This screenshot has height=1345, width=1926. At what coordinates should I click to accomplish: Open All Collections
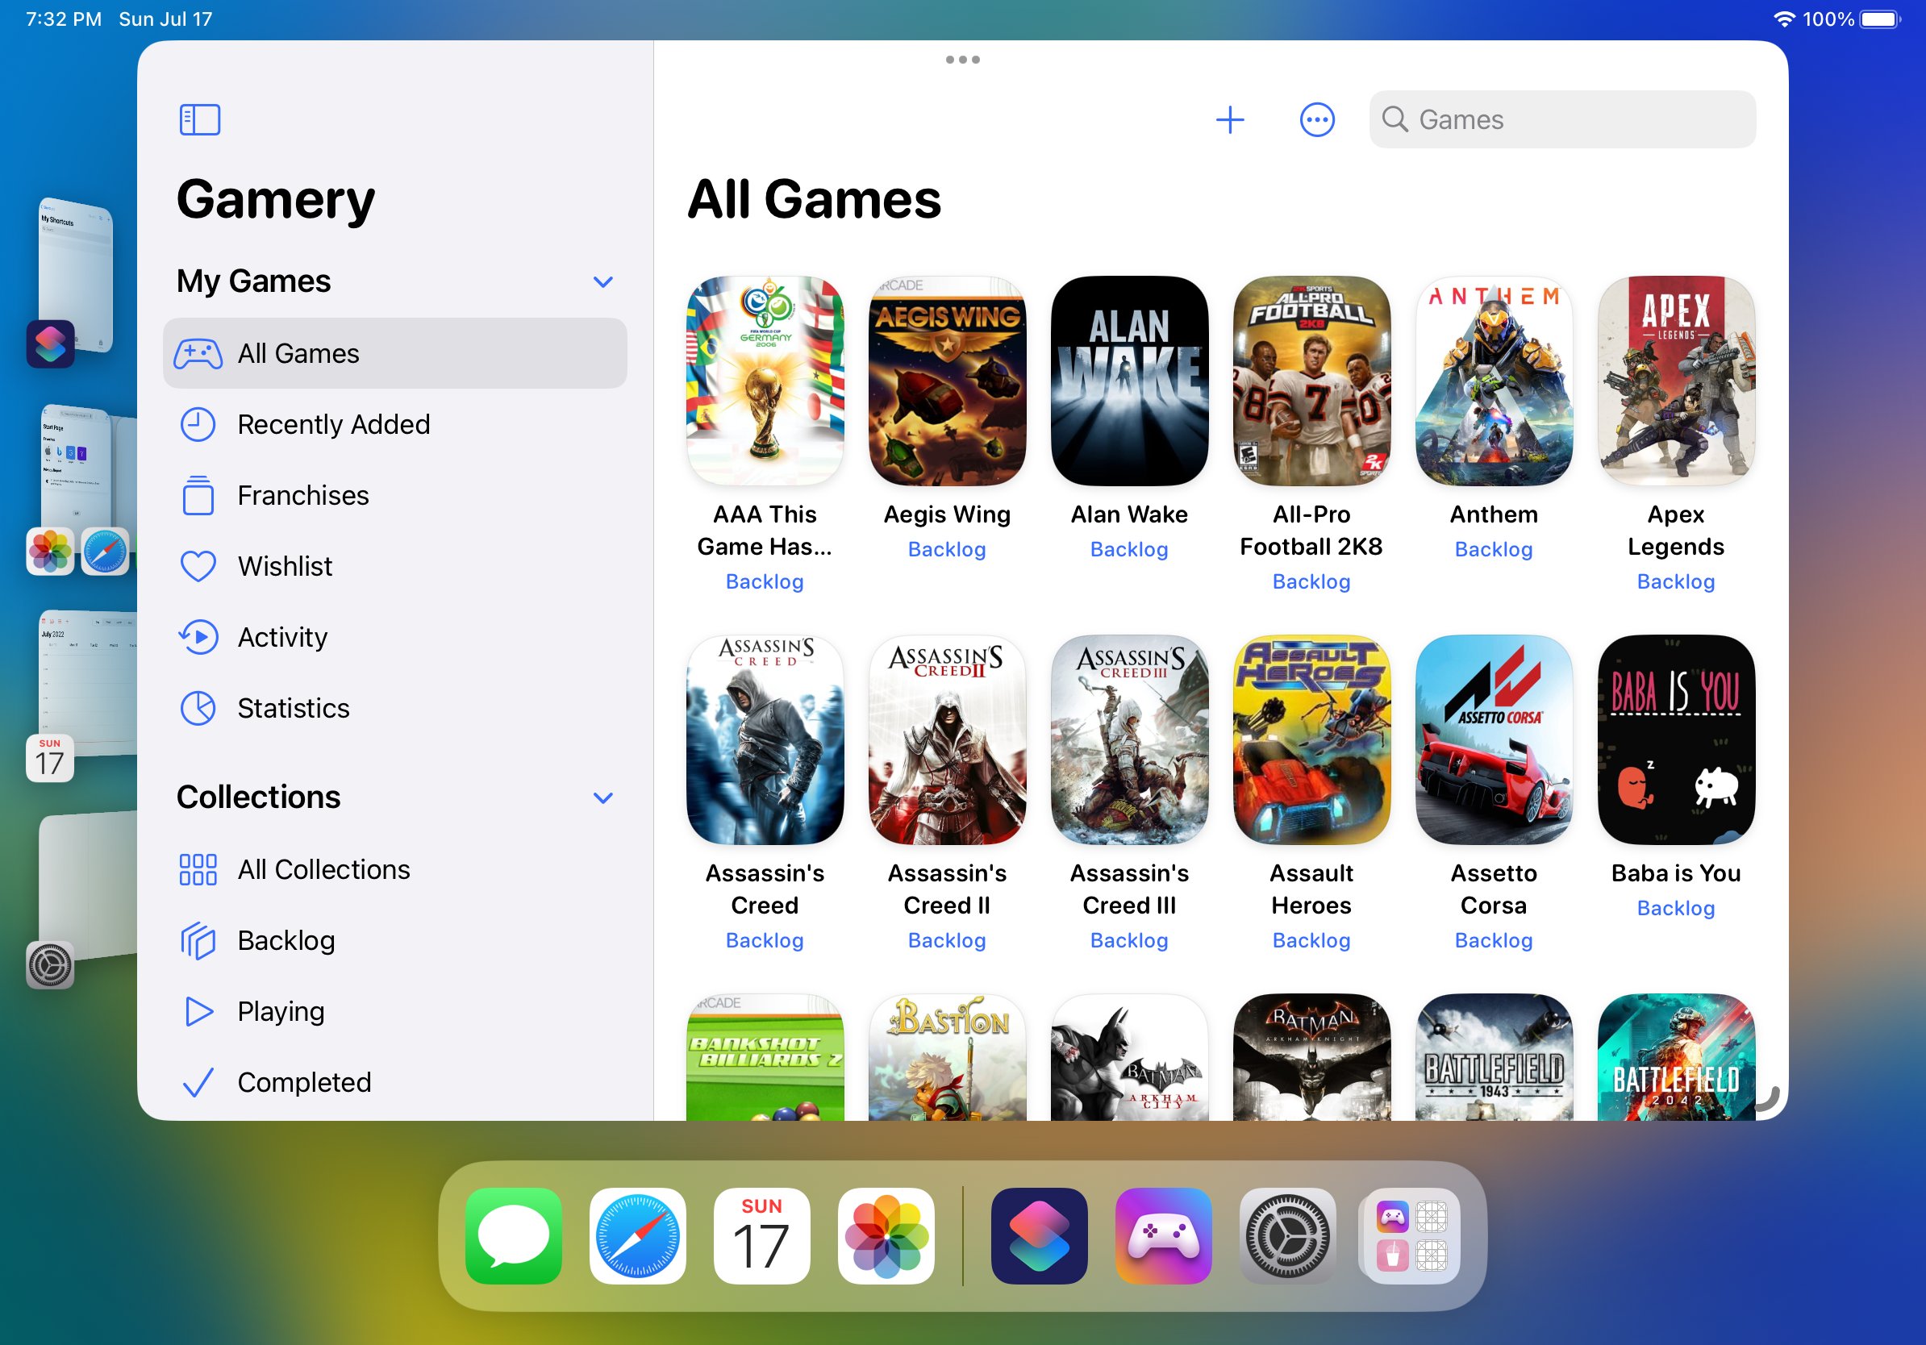(323, 869)
